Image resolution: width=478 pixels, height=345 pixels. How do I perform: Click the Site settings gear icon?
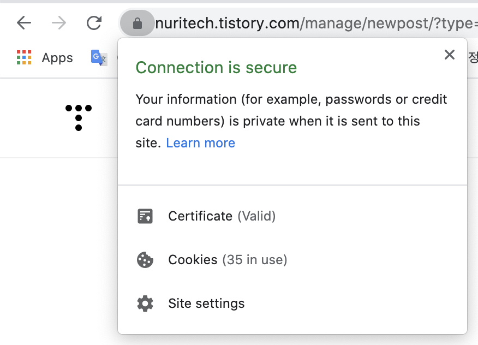145,304
